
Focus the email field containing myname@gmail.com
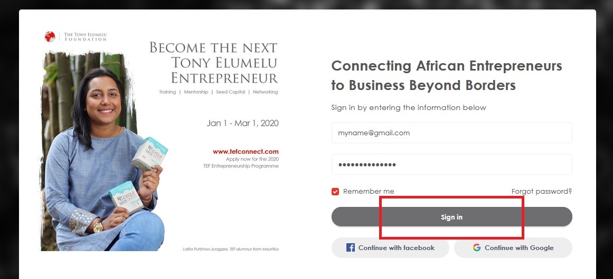451,133
